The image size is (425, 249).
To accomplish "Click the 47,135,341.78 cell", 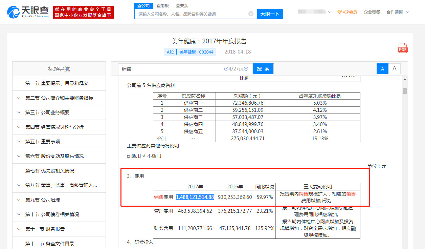I will [235, 228].
